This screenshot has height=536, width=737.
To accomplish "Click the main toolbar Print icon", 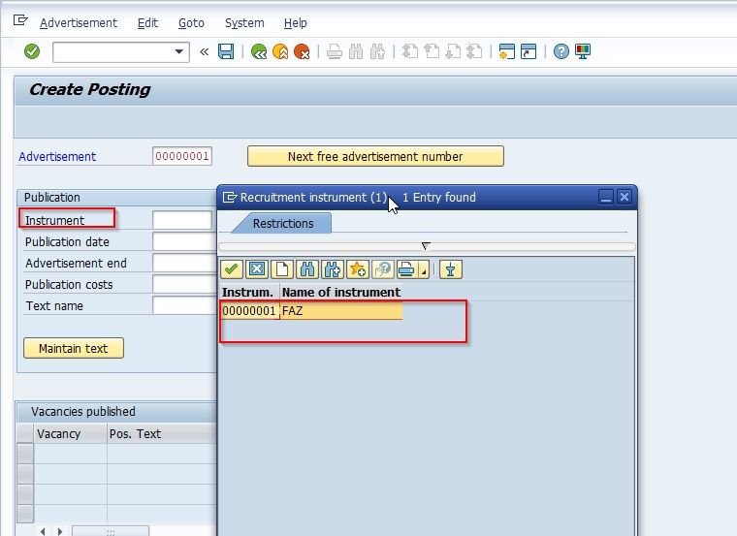I will (335, 51).
